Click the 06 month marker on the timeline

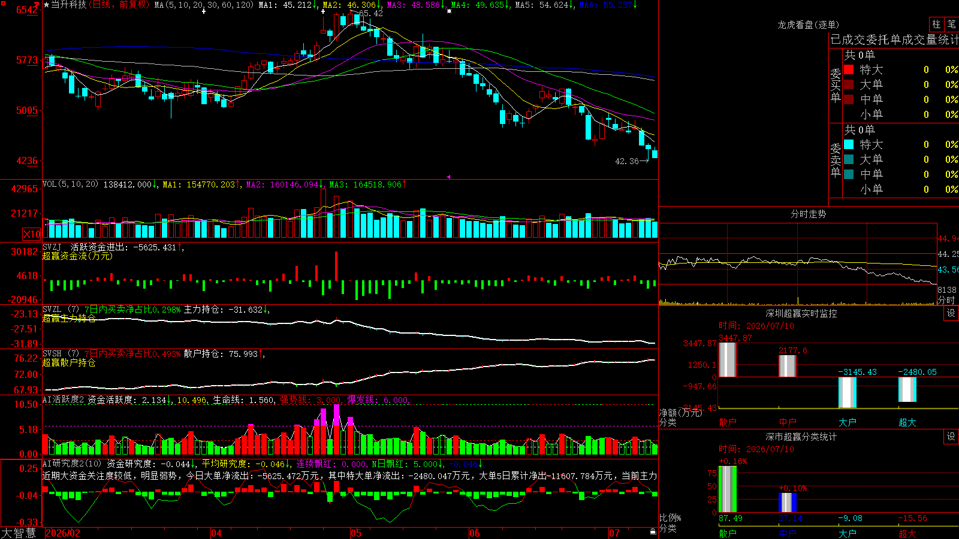point(475,533)
